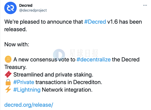Screen dimensions: 151x110
Task: Open the Decred profile avatar
Action: (x=10, y=8)
